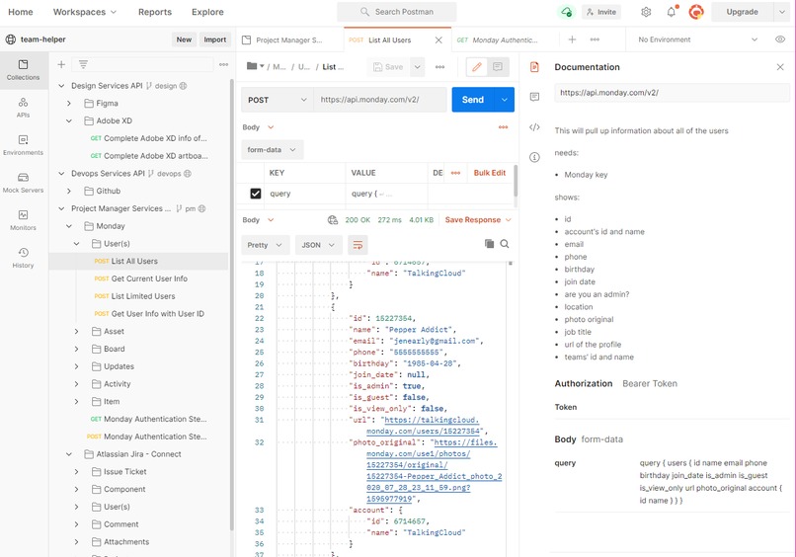Open the code snippet pane icon

[534, 127]
